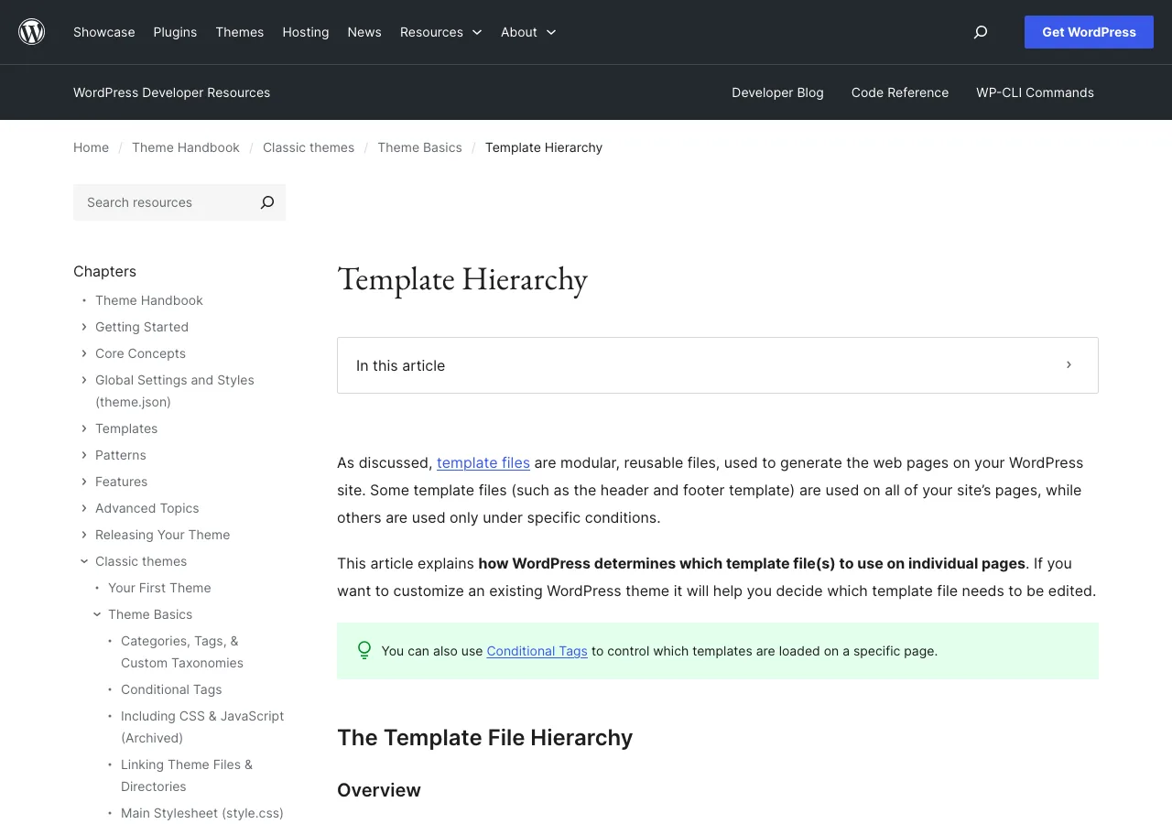Open Hosting in top navigation
The height and width of the screenshot is (824, 1172).
(306, 32)
